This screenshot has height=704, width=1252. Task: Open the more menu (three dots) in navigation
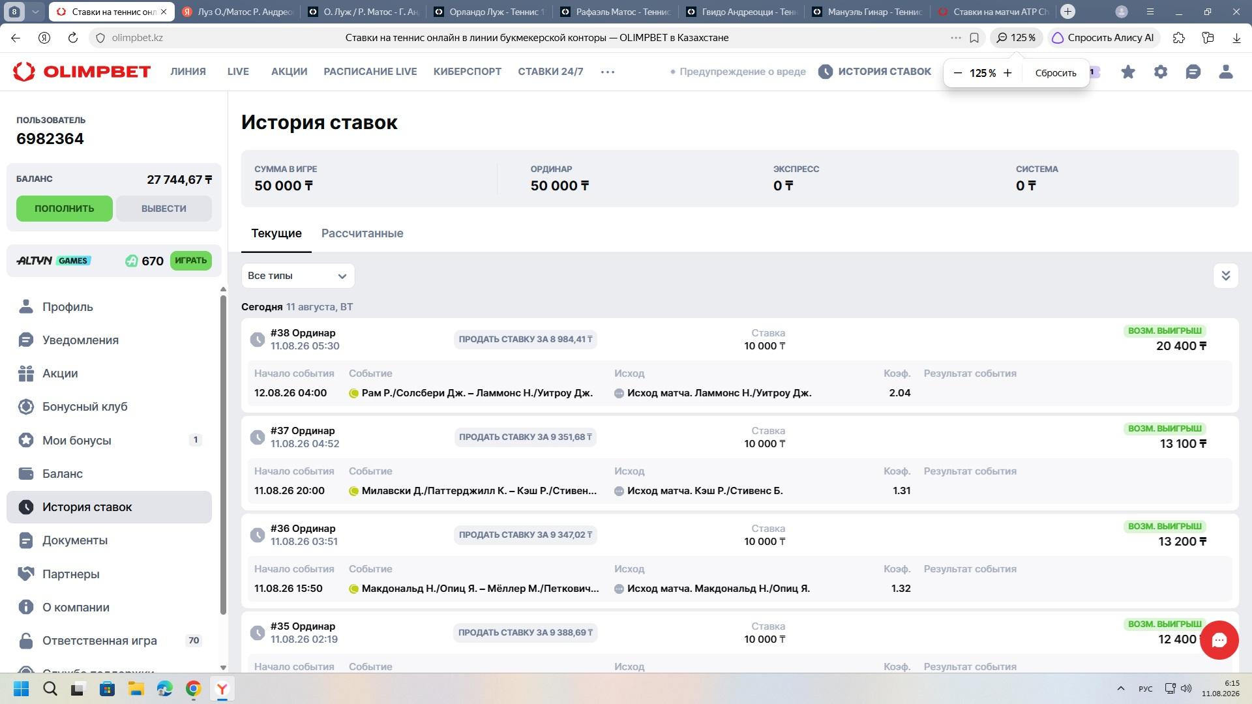pos(608,72)
